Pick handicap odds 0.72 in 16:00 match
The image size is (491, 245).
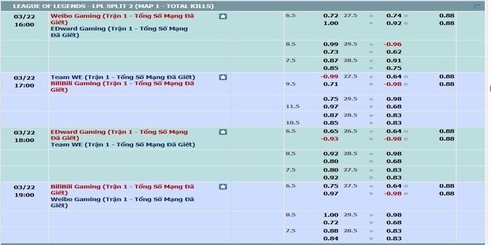click(x=331, y=14)
